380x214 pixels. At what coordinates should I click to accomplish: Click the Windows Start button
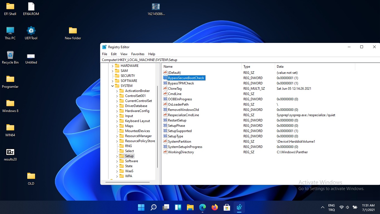tap(141, 207)
